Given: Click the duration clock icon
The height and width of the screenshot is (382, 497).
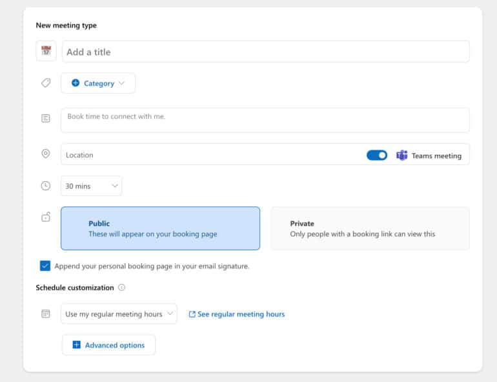Looking at the screenshot, I should point(46,186).
